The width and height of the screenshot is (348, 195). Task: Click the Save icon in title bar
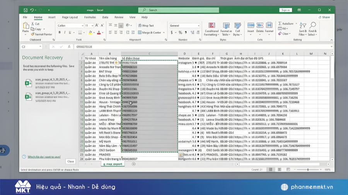pos(26,10)
